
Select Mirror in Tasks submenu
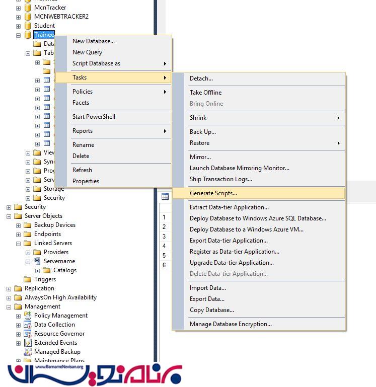[x=259, y=157]
